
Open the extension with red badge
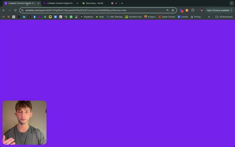coord(181,10)
